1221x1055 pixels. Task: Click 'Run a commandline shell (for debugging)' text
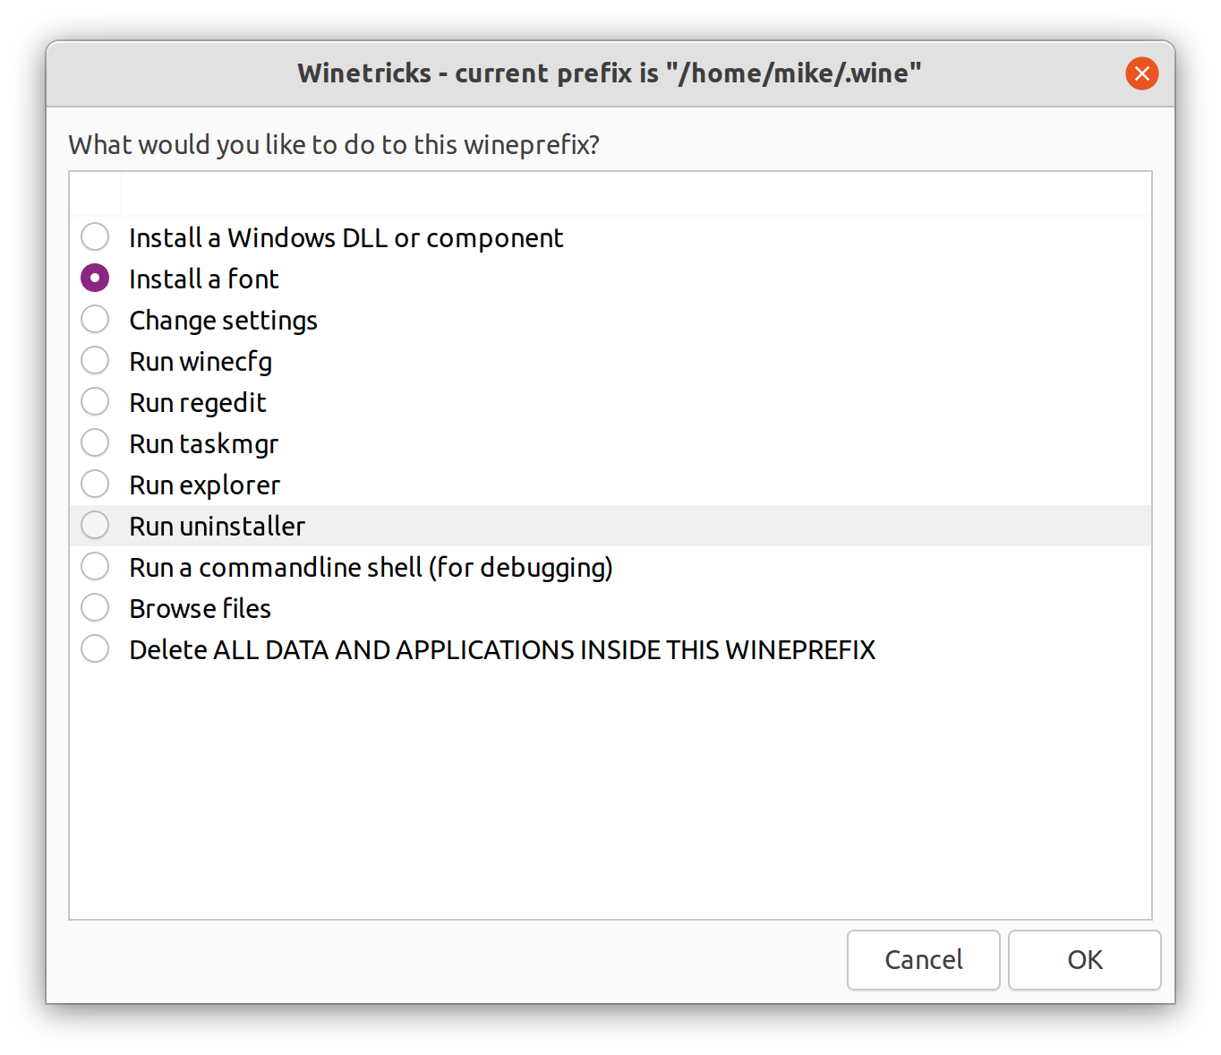[371, 569]
